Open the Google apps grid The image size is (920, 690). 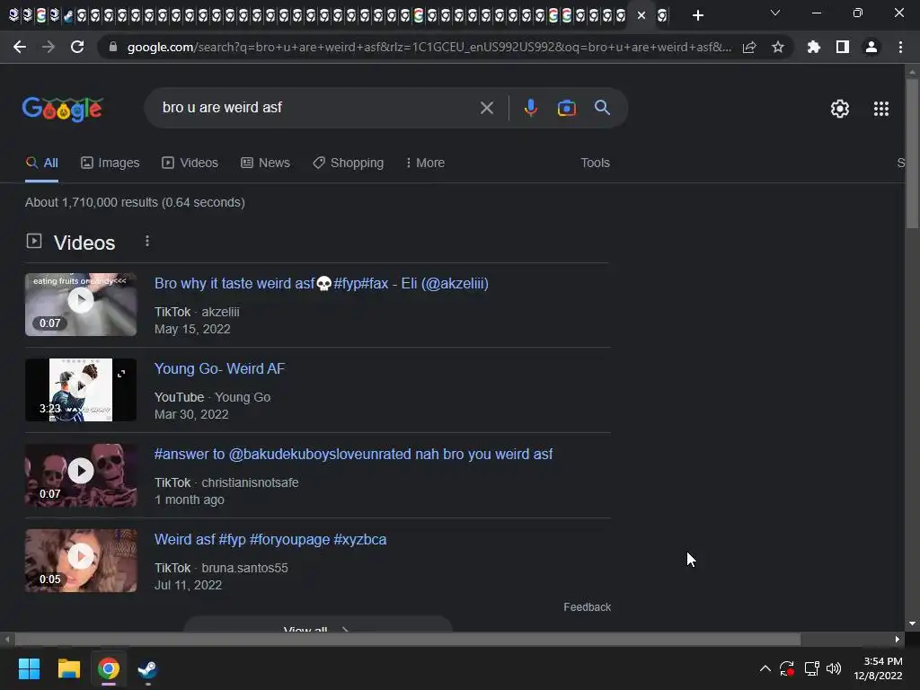tap(881, 109)
